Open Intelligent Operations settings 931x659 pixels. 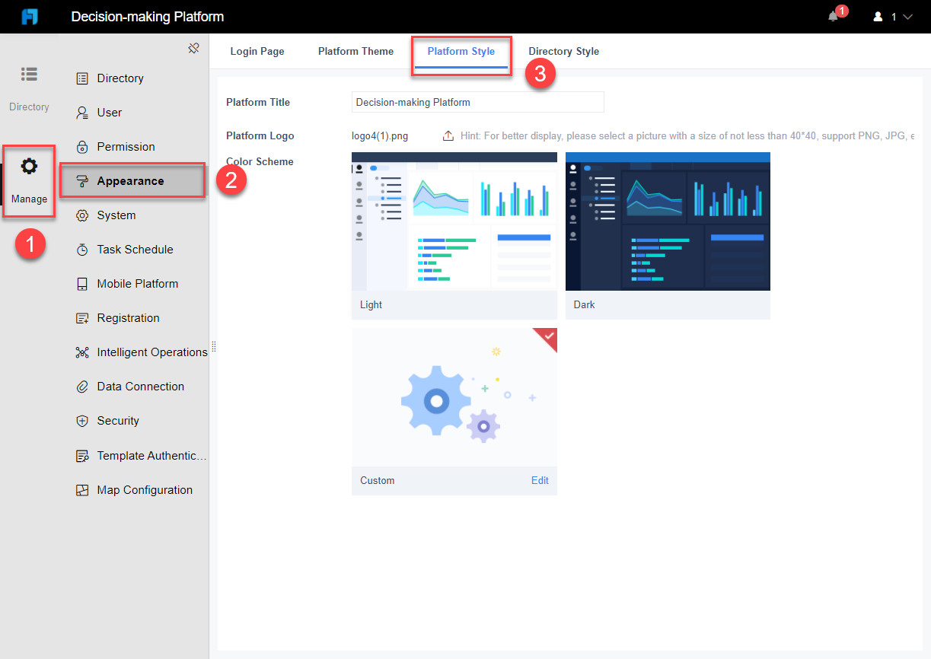coord(83,352)
